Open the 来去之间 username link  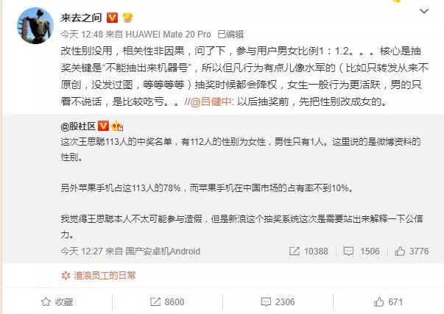point(82,18)
